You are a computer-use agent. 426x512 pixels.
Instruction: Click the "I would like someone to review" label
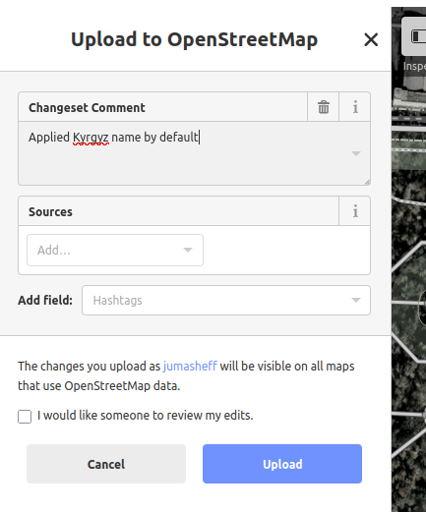[x=145, y=416]
